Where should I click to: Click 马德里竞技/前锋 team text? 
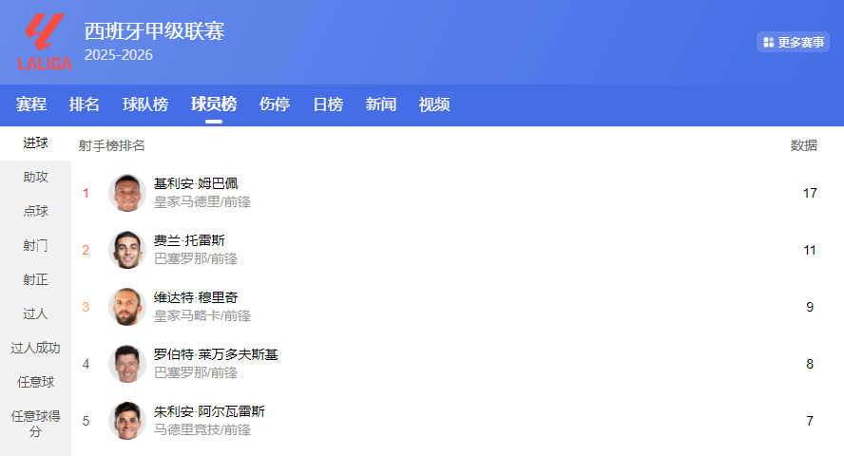pos(202,430)
